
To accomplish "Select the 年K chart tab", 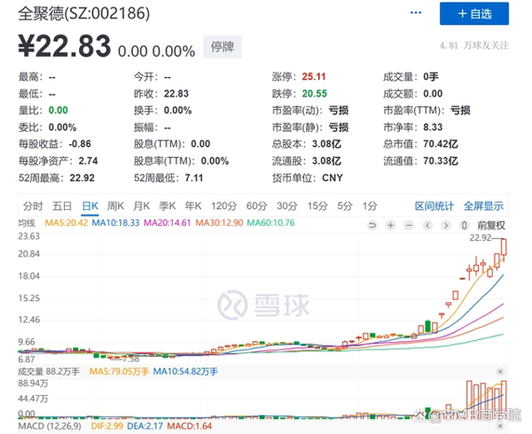I will point(192,206).
